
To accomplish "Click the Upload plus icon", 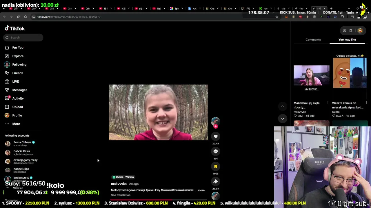I will pos(7,107).
